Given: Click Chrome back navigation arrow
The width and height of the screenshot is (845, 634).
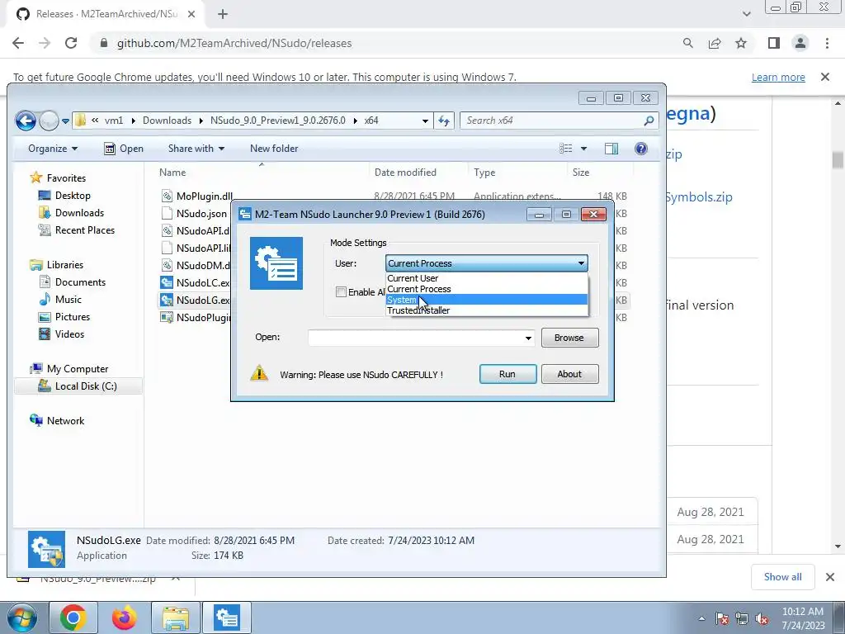Looking at the screenshot, I should (x=18, y=43).
